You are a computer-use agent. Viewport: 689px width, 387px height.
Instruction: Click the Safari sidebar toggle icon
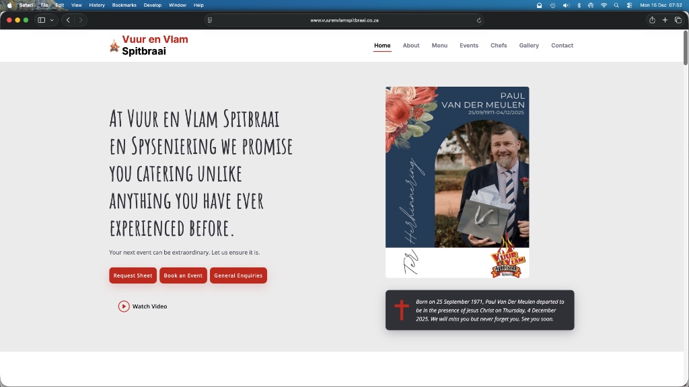pos(42,20)
